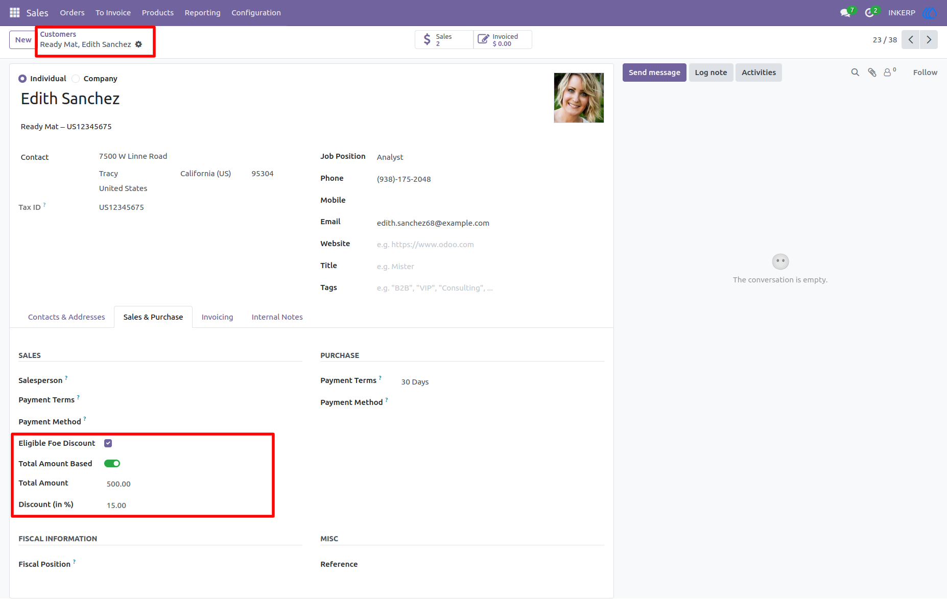The image size is (947, 599).
Task: Go to previous record with left arrow
Action: tap(911, 40)
